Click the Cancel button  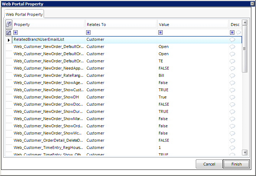(x=209, y=164)
